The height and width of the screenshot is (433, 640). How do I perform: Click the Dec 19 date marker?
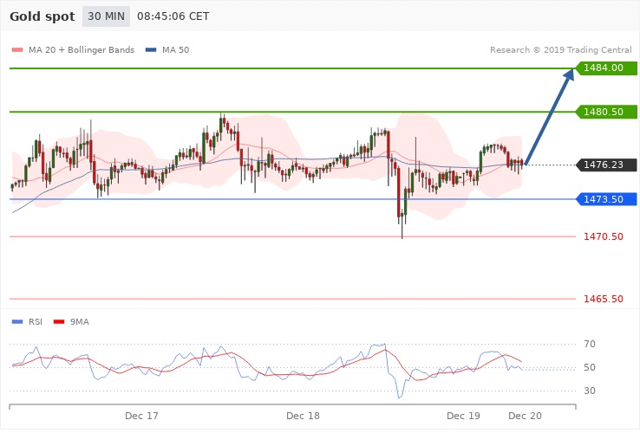[x=464, y=417]
